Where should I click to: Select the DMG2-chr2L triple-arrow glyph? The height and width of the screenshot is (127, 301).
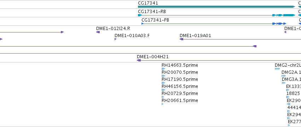coord(277,69)
